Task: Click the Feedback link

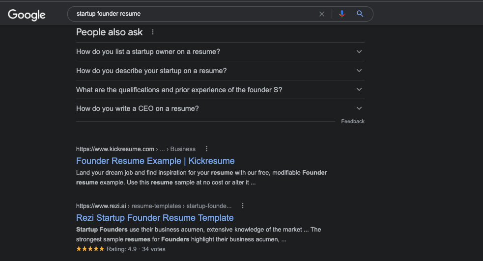Action: point(353,122)
